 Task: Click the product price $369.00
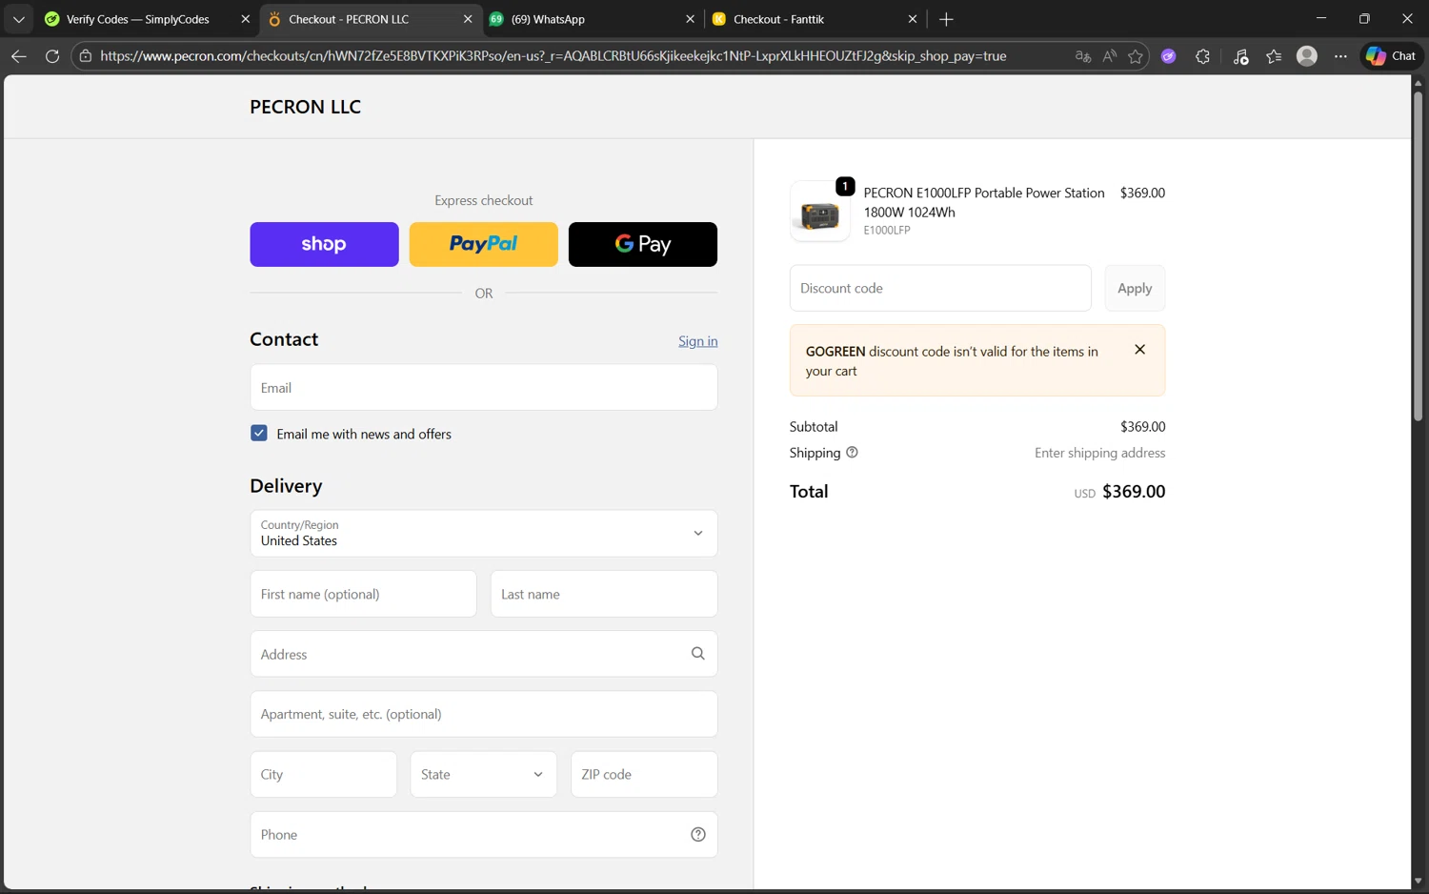[1143, 193]
